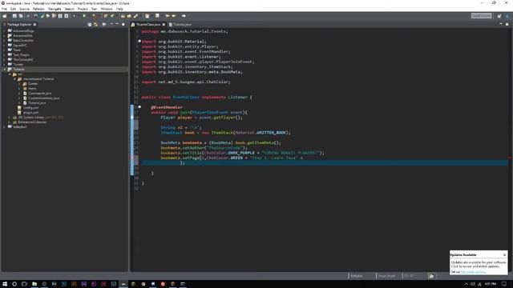The image size is (513, 288).
Task: Click the Smart Insert status entry
Action: [x=386, y=276]
